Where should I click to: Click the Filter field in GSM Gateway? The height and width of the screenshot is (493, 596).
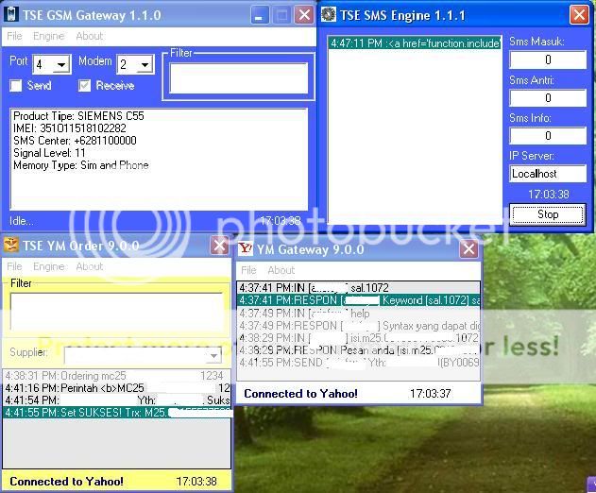[239, 78]
